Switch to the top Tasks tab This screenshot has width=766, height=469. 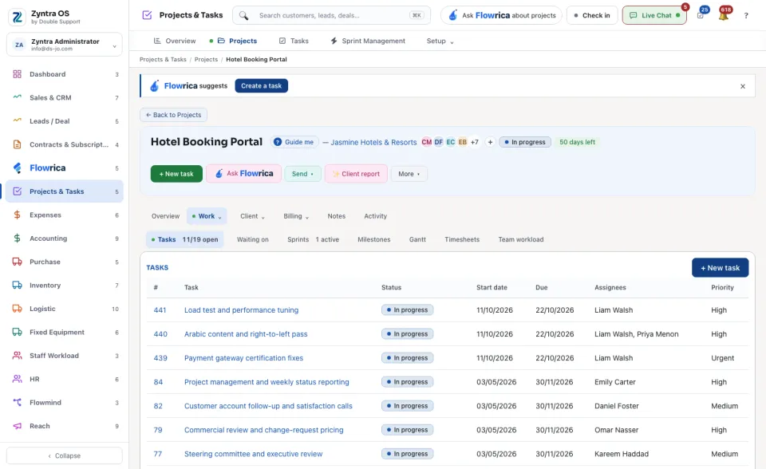coord(294,41)
